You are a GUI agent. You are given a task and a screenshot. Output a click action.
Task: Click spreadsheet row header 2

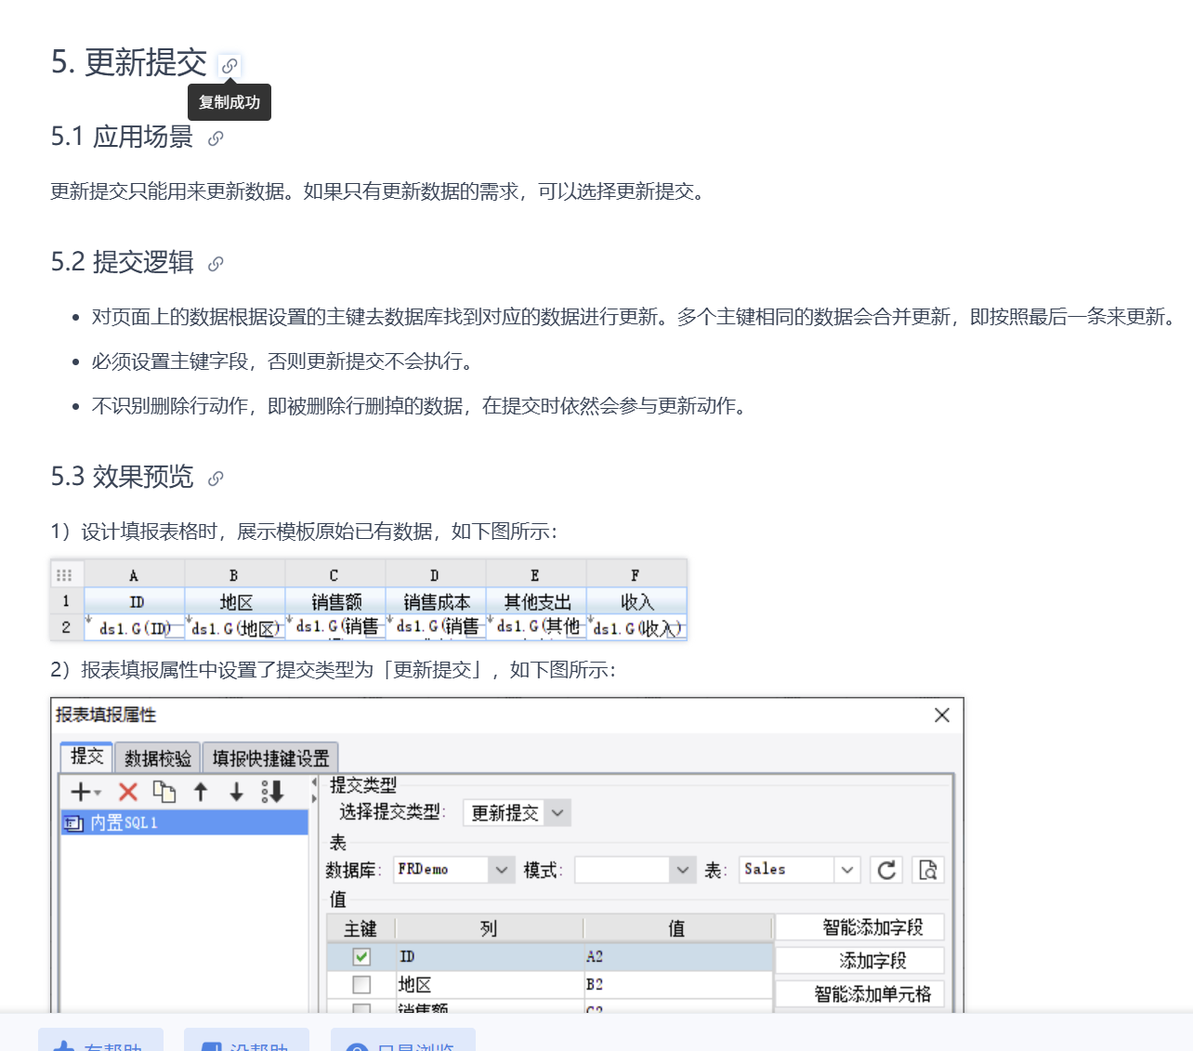click(67, 627)
